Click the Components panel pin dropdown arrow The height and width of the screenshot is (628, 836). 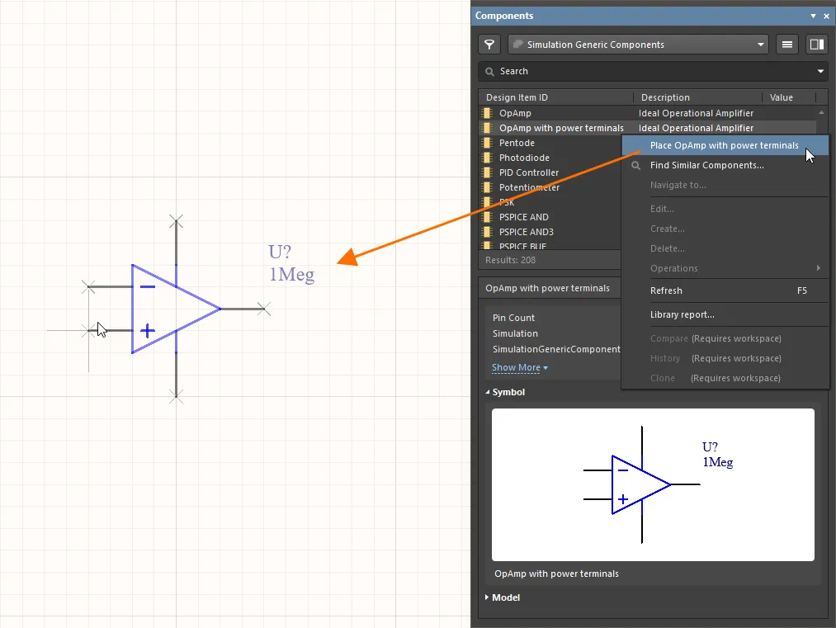pos(813,16)
